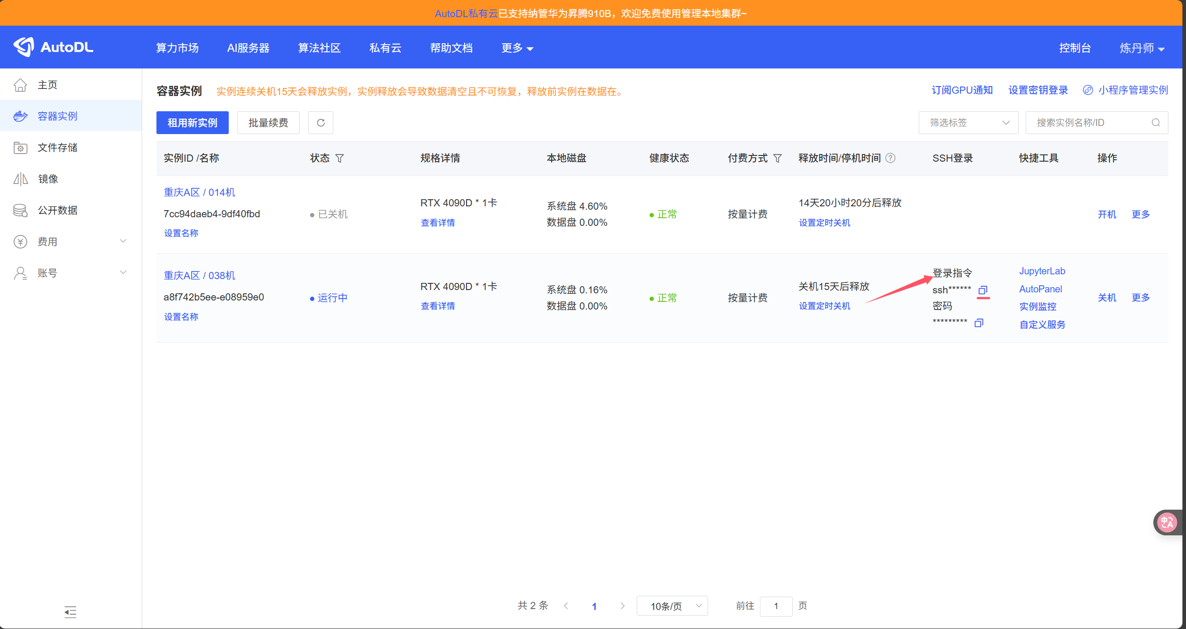The height and width of the screenshot is (629, 1186).
Task: Click the floating translate icon
Action: tap(1167, 523)
